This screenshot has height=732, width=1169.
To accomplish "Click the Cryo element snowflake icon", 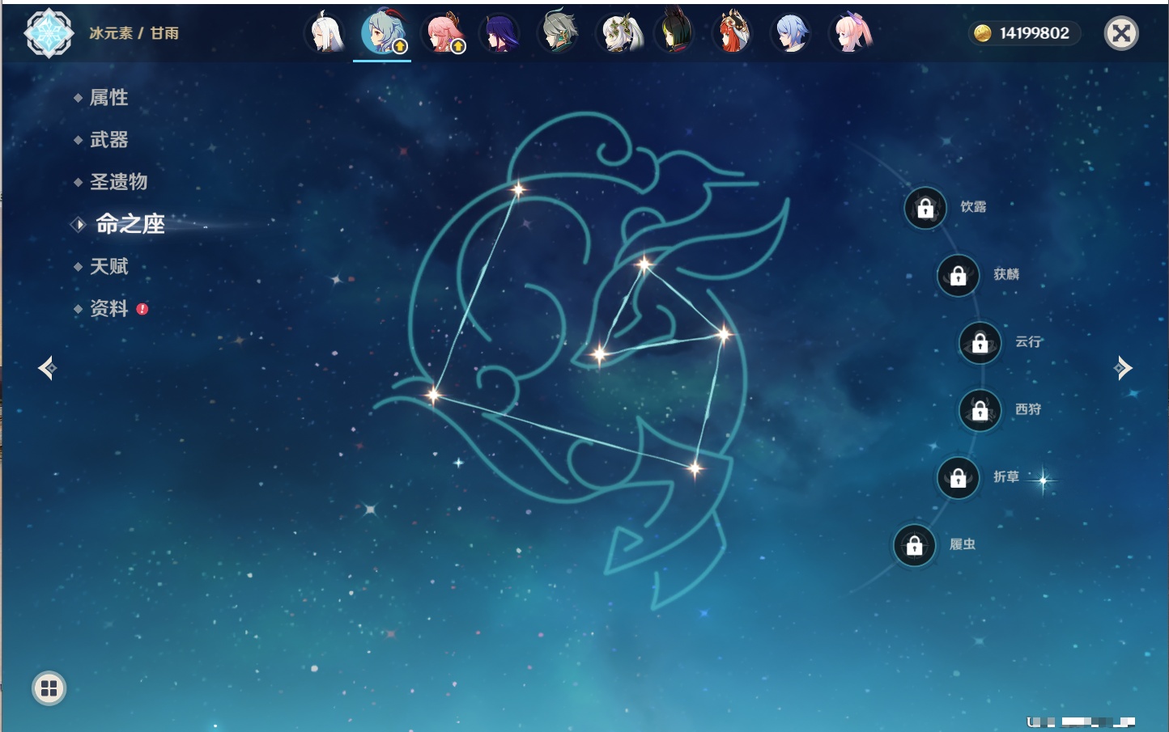I will tap(49, 33).
